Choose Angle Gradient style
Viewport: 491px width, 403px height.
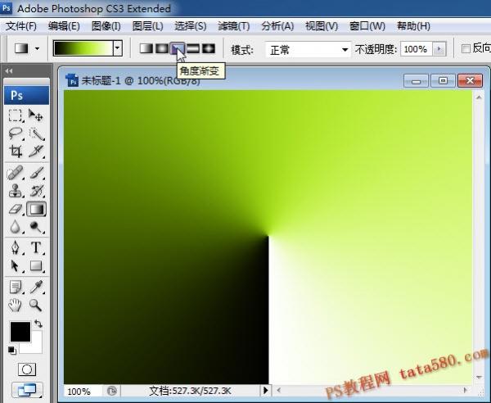178,48
